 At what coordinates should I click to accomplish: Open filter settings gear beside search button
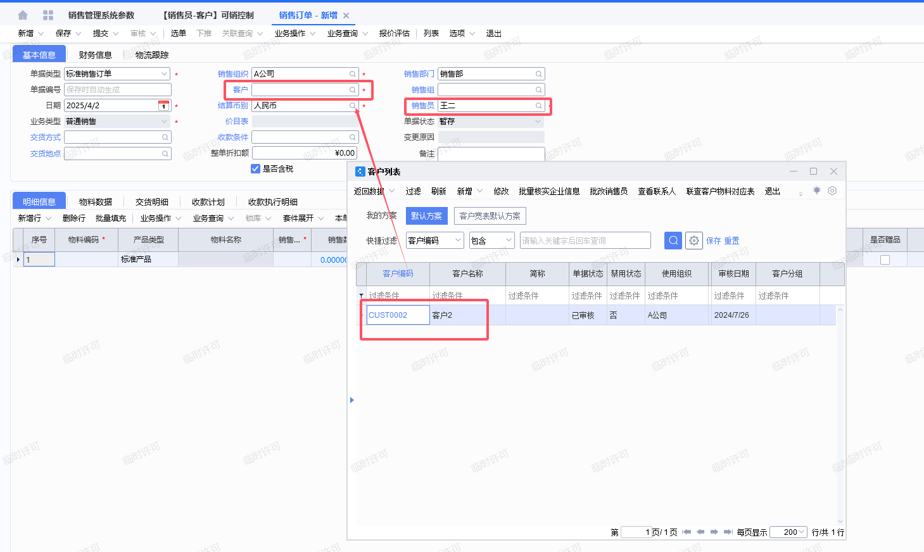coord(694,241)
